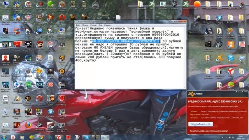Launch Far Cry 3 via the FC3 icon
249x140 pixels.
point(39,85)
